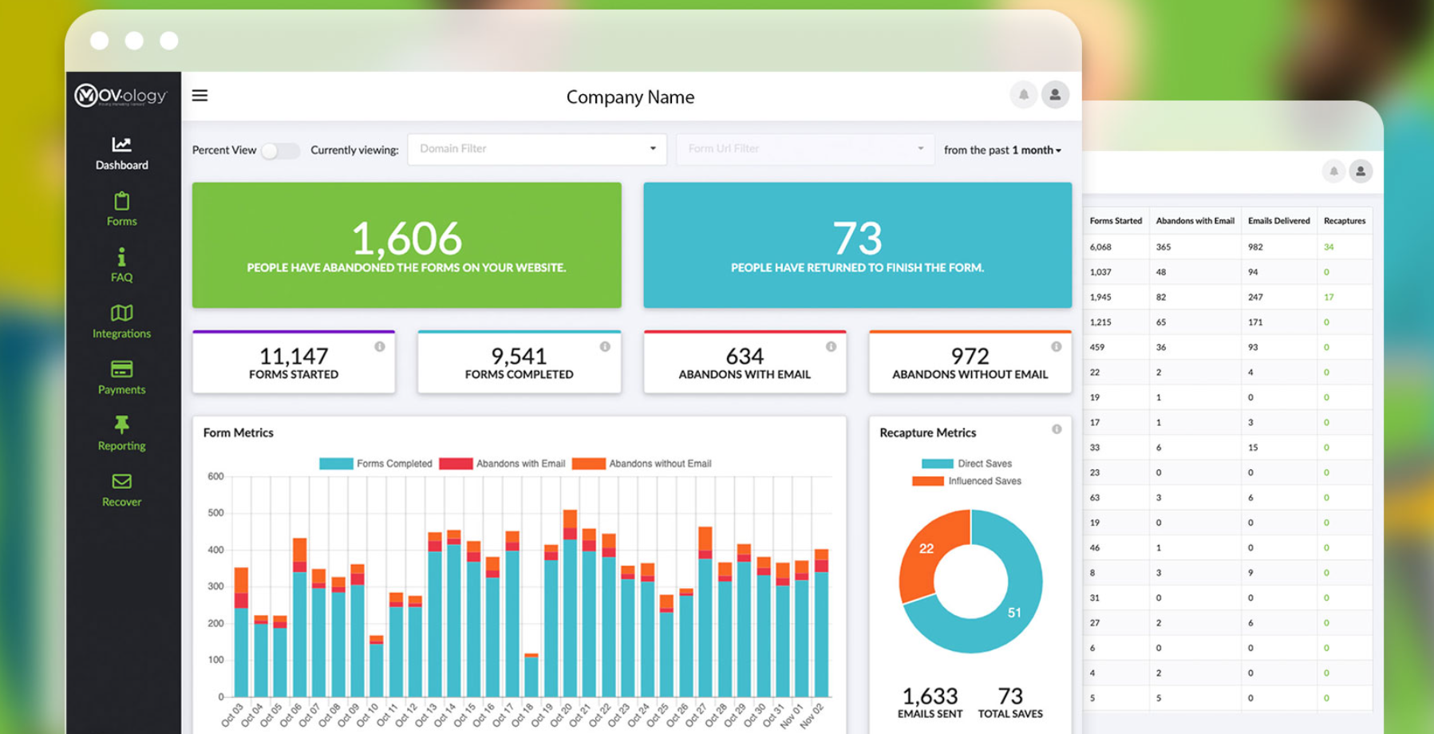This screenshot has width=1434, height=734.
Task: Open the Form Url Filter dropdown
Action: (x=805, y=149)
